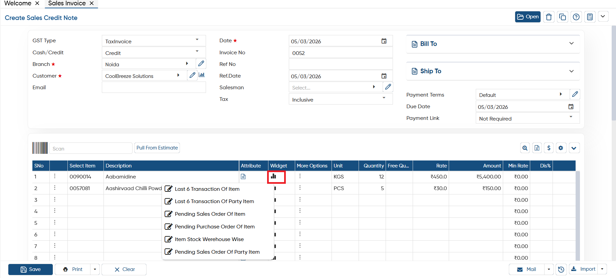This screenshot has width=616, height=278.
Task: Select Last 6 Transaction Of Item
Action: [207, 189]
